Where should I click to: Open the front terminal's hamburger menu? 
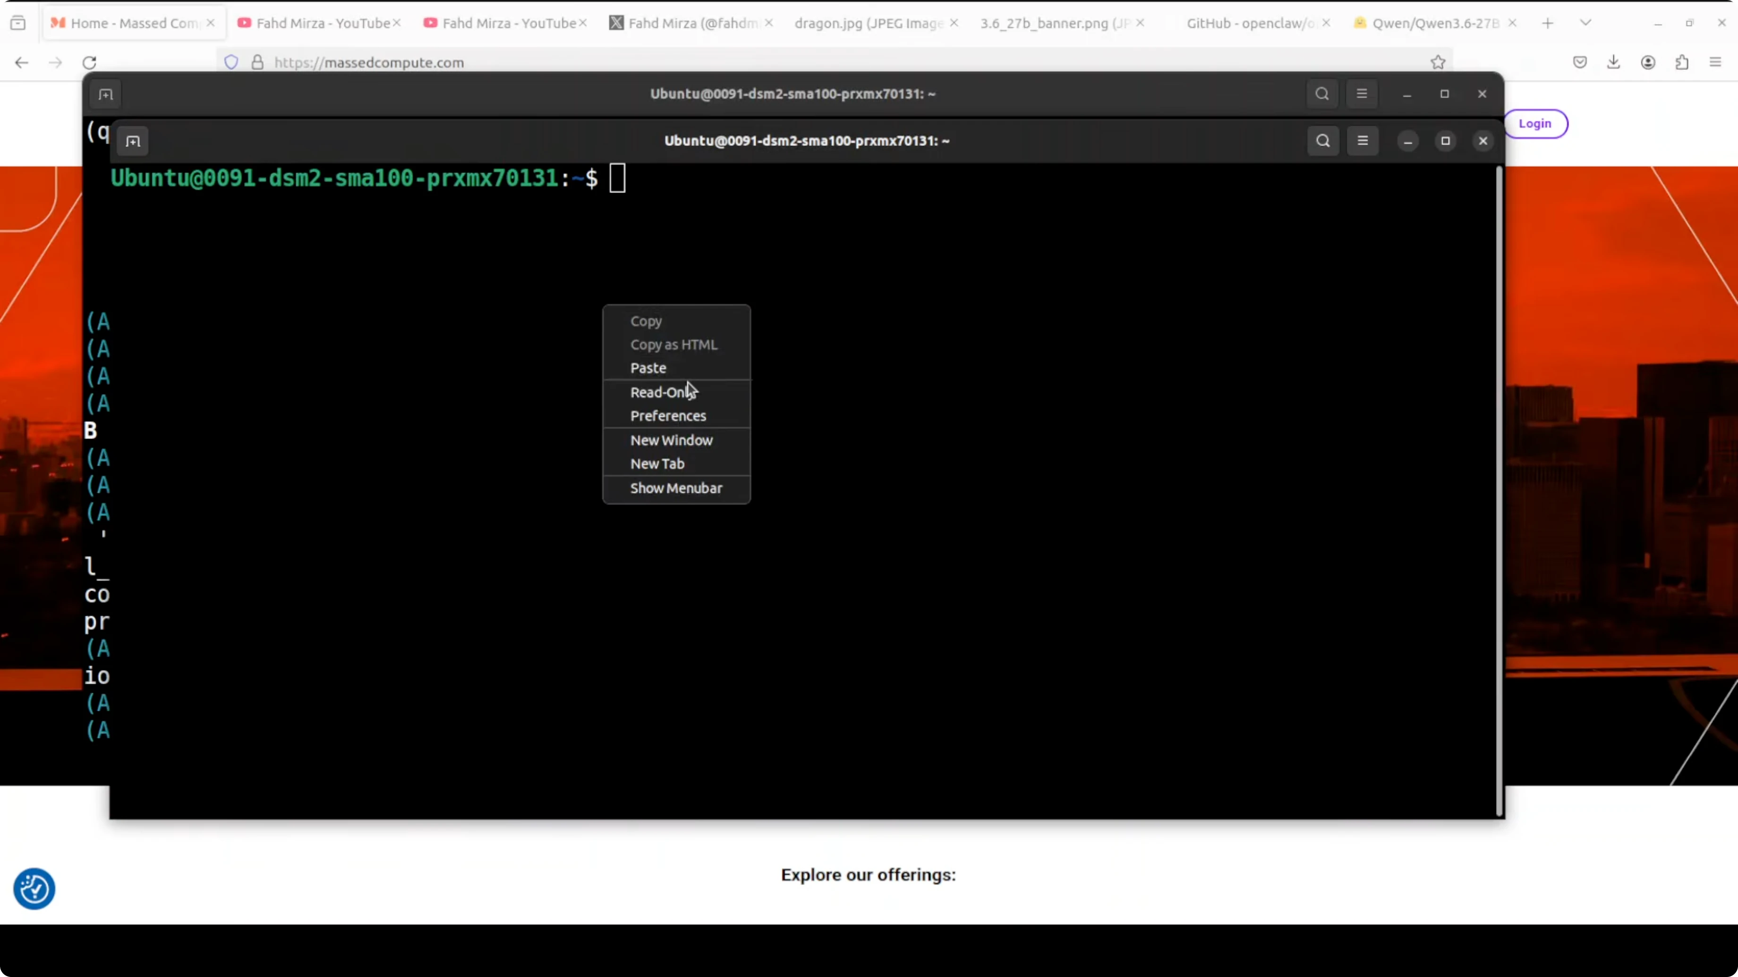pyautogui.click(x=1362, y=141)
